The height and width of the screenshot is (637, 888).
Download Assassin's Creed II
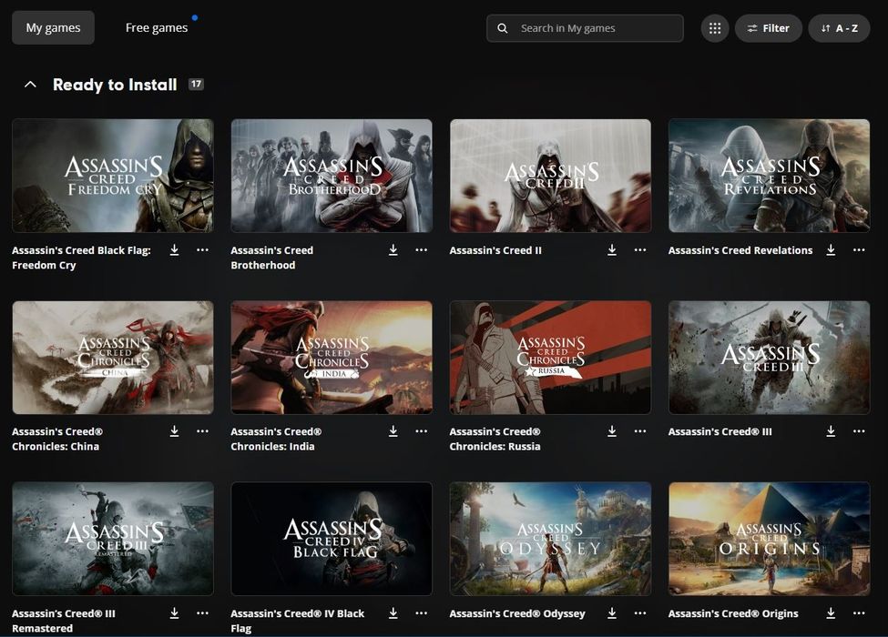(x=612, y=250)
